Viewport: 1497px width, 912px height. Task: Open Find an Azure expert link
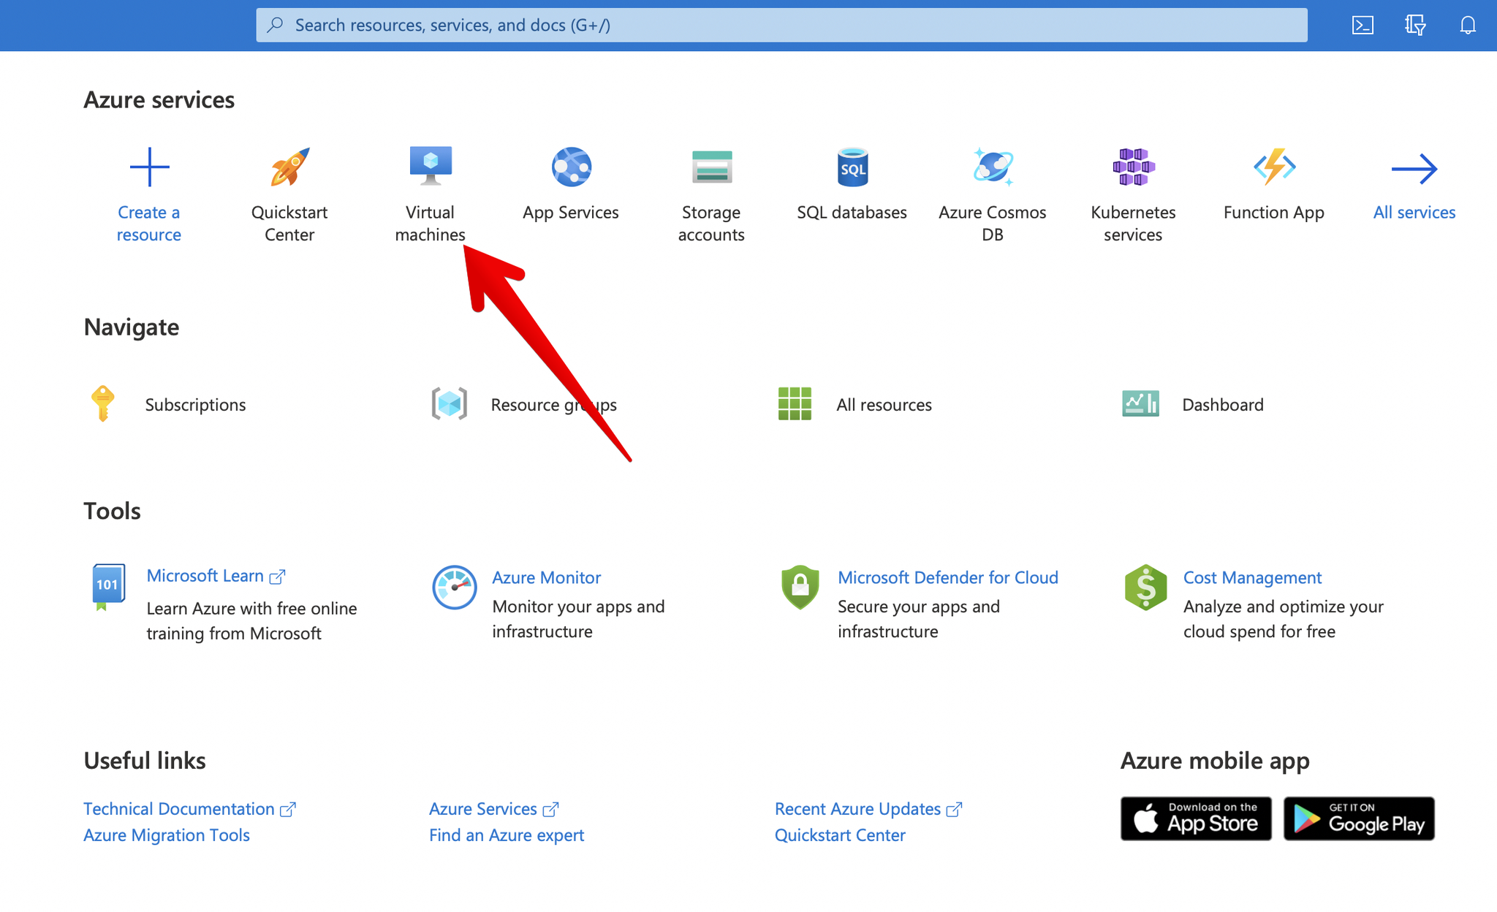[507, 835]
